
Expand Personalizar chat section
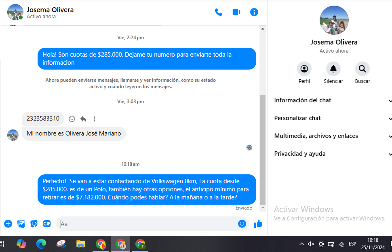(x=333, y=118)
